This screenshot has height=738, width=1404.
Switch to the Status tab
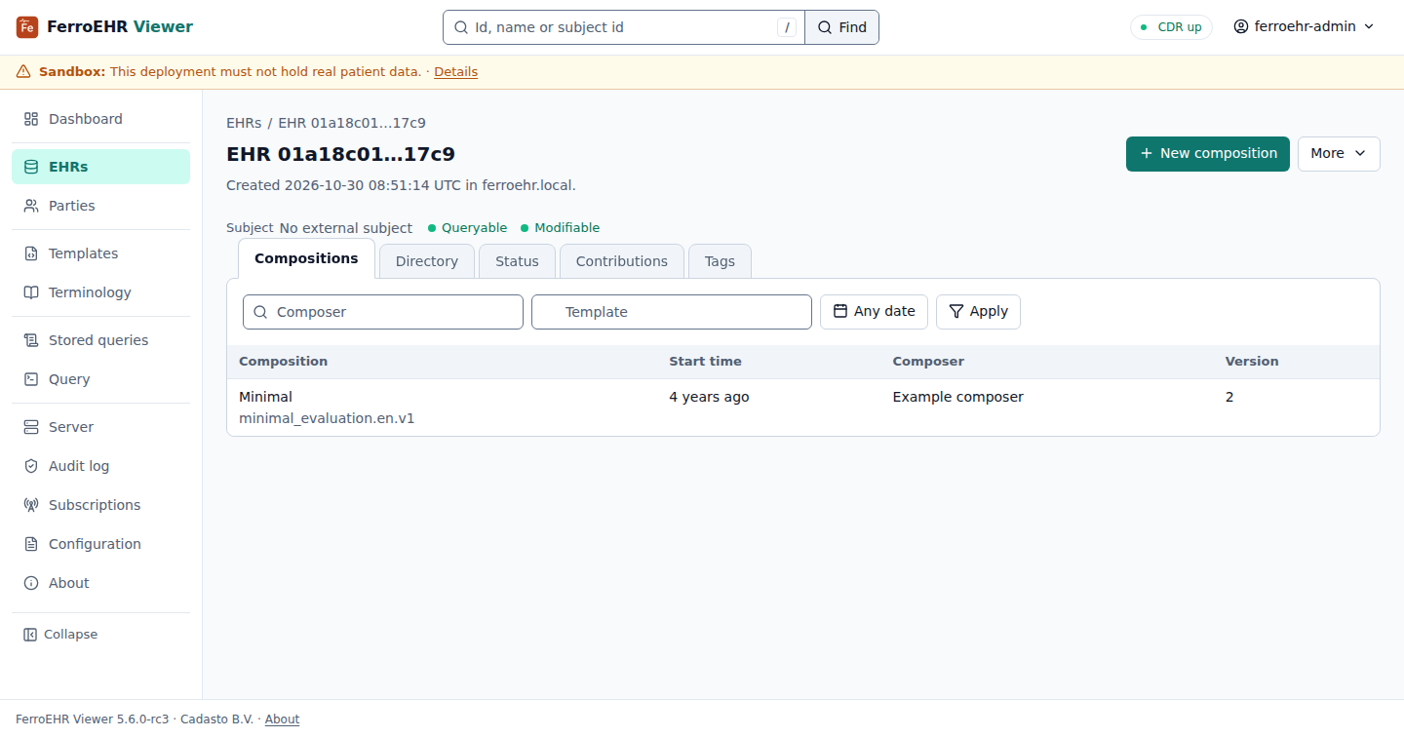(x=517, y=261)
